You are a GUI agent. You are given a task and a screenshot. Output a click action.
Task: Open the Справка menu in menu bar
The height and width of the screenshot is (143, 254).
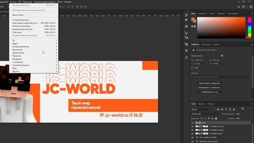tap(67, 2)
